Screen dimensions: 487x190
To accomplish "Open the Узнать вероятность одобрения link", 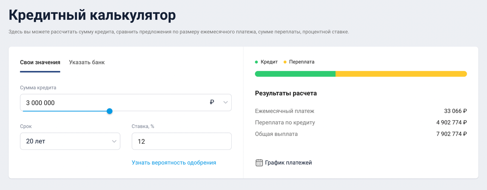I will (x=174, y=162).
